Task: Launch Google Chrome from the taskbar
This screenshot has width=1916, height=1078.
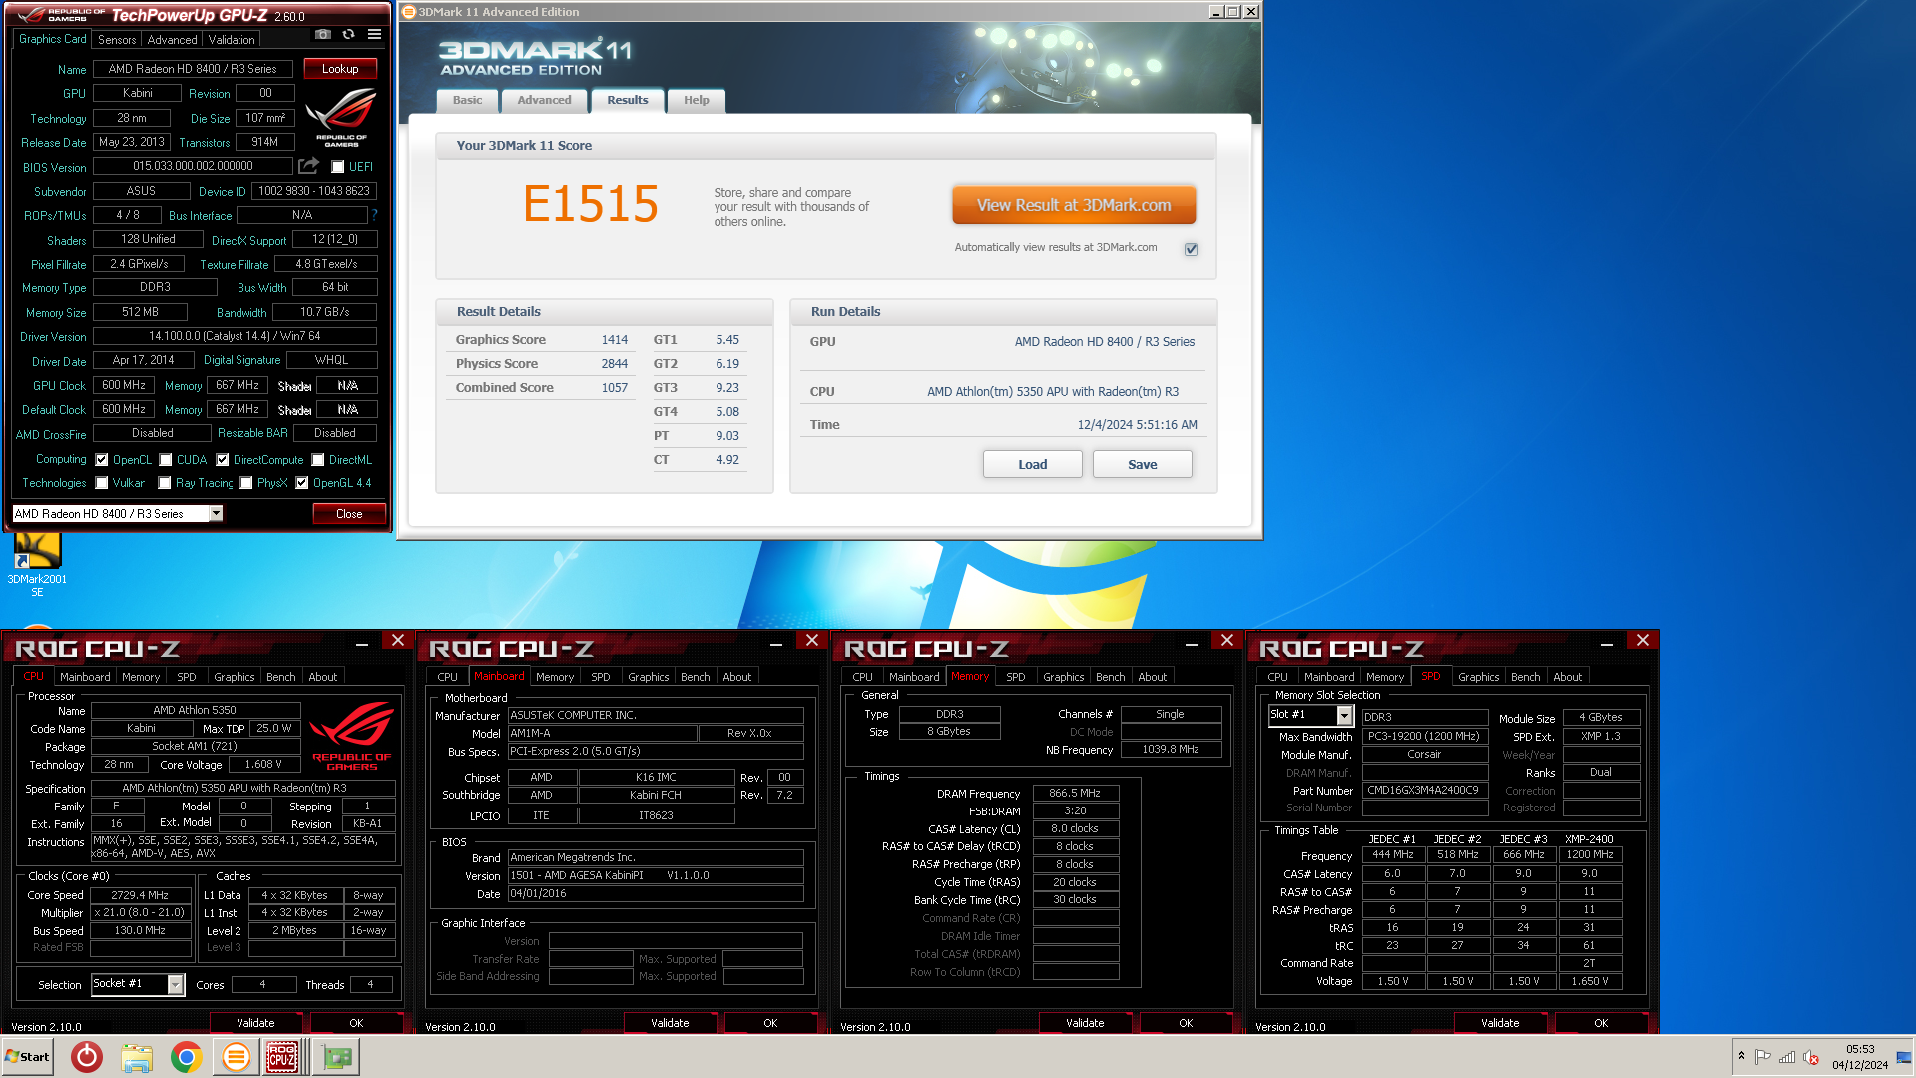Action: click(x=187, y=1057)
